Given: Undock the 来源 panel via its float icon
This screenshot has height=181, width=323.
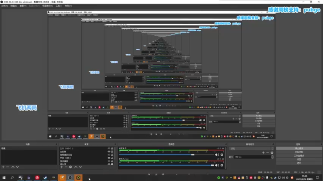Looking at the screenshot, I should pos(115,144).
